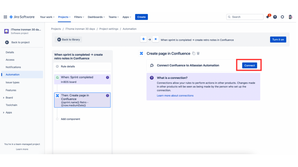This screenshot has width=298, height=167.
Task: Click the sprint trigger icon in rule list
Action: [x=57, y=77]
